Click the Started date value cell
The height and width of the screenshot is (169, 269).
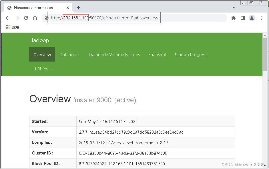[x=156, y=122]
